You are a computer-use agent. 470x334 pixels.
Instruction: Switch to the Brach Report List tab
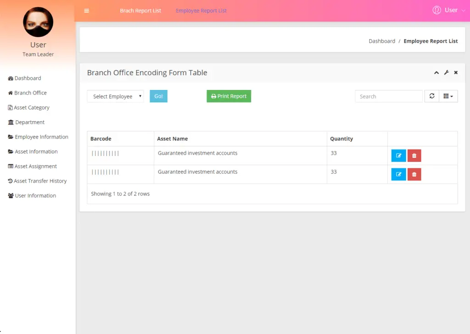point(140,11)
